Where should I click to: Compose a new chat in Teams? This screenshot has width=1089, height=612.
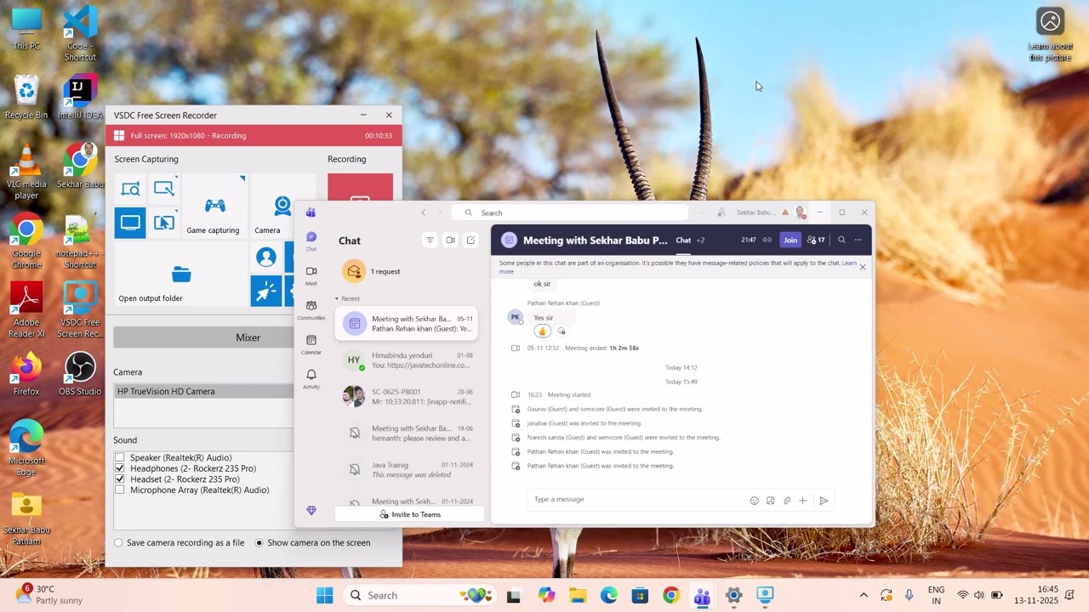470,241
